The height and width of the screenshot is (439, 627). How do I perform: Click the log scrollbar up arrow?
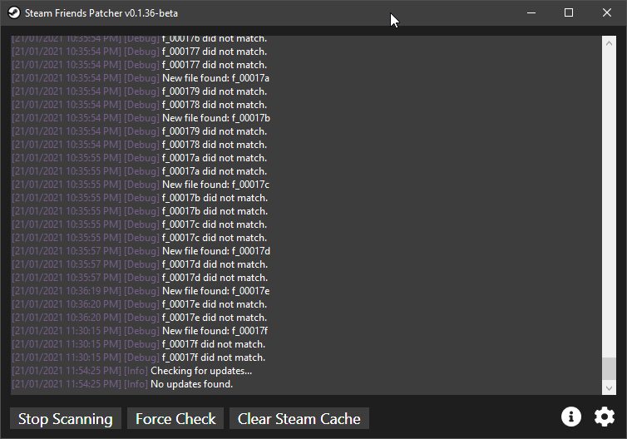click(609, 43)
